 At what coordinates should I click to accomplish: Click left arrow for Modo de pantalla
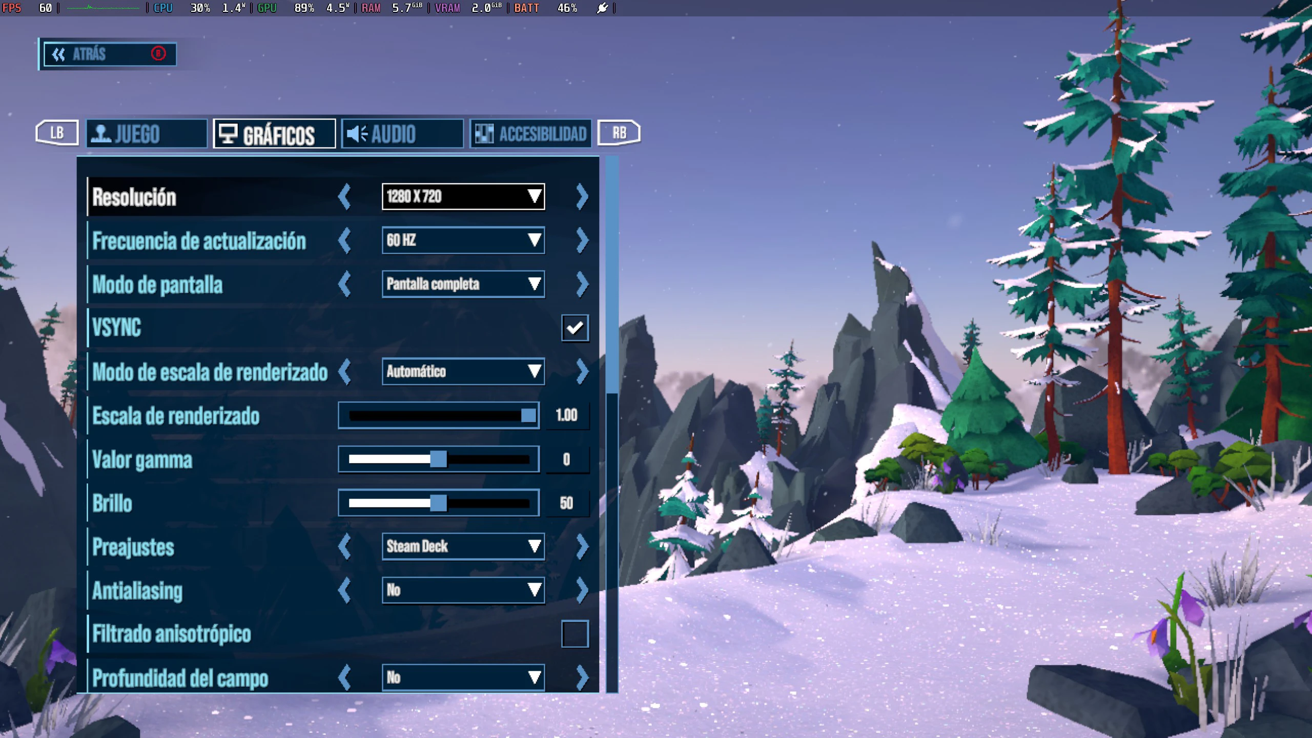(345, 284)
